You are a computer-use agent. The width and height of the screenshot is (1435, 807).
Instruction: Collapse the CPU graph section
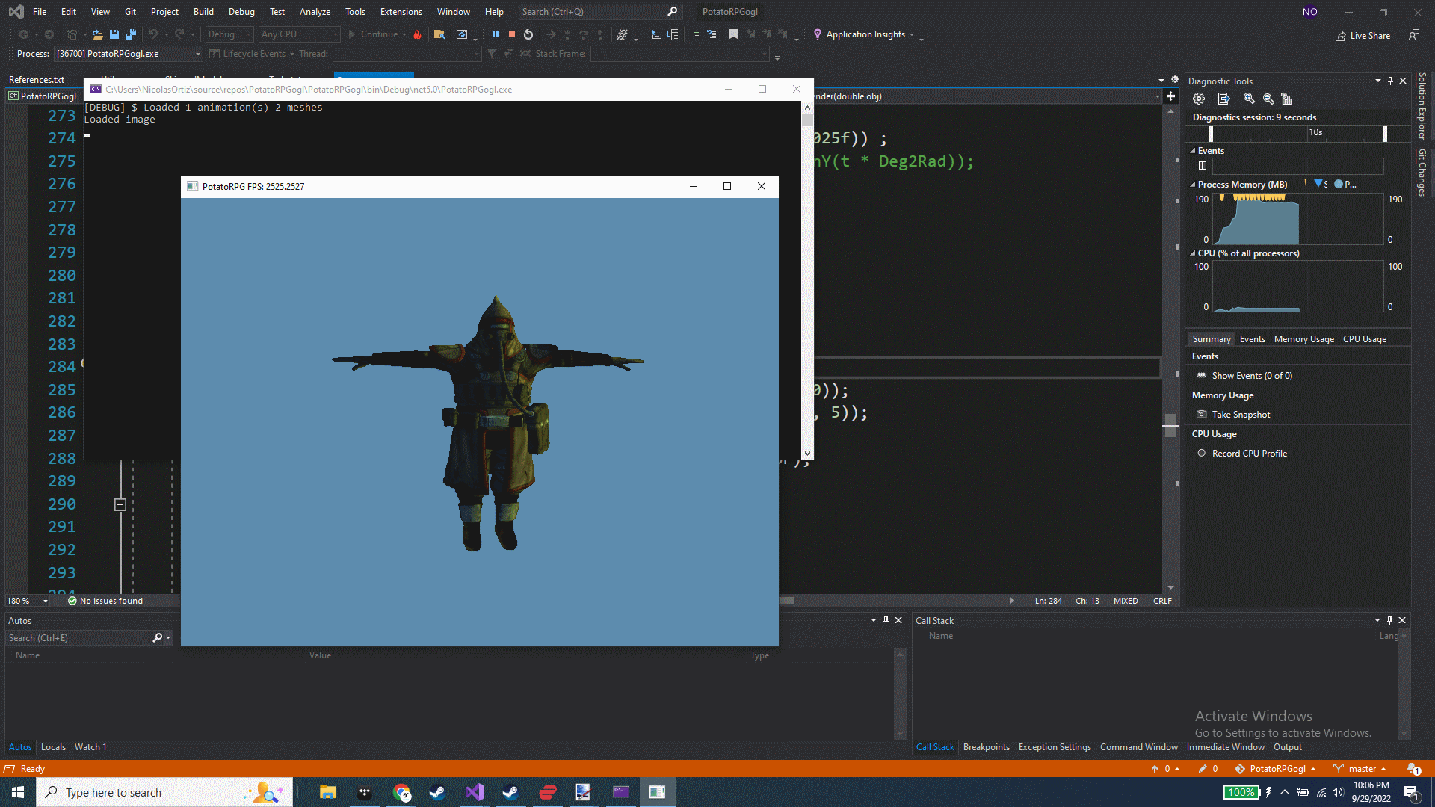pos(1193,253)
